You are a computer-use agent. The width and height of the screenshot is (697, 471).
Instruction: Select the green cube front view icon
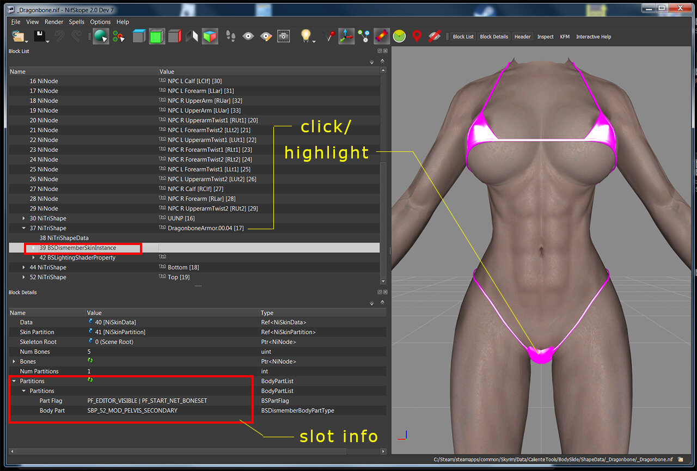click(157, 36)
